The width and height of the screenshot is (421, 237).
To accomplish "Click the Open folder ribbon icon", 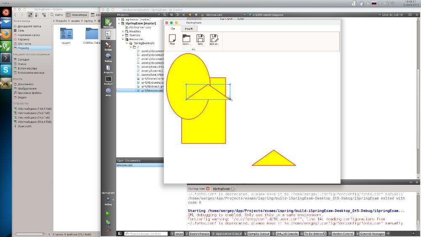I will [187, 40].
